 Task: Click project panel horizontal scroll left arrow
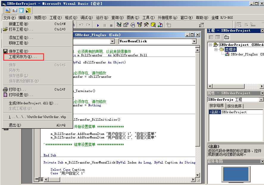point(210,86)
